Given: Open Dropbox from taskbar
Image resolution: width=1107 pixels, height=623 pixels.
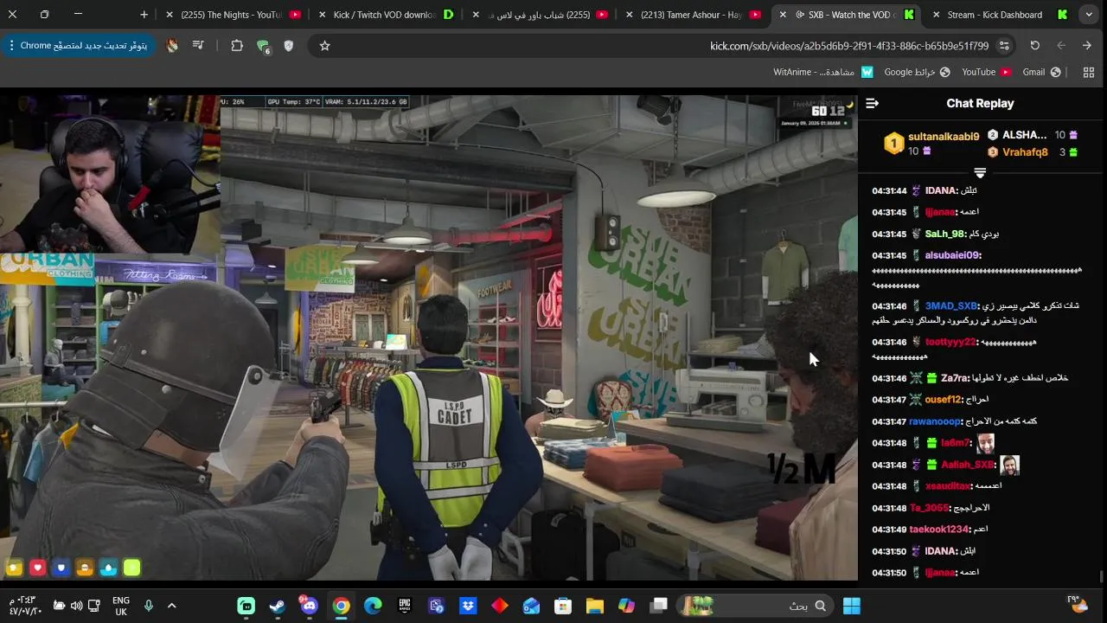Looking at the screenshot, I should [468, 606].
